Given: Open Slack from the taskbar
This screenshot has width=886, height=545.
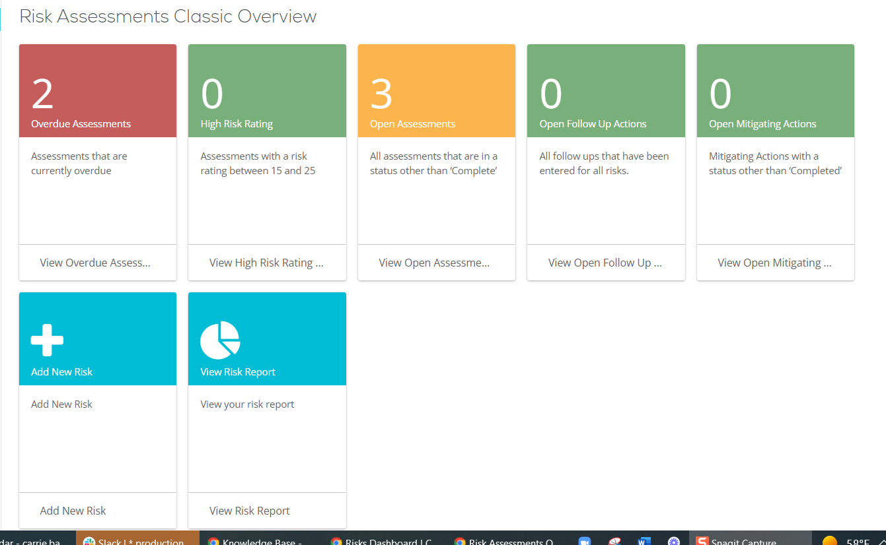Looking at the screenshot, I should 137,541.
